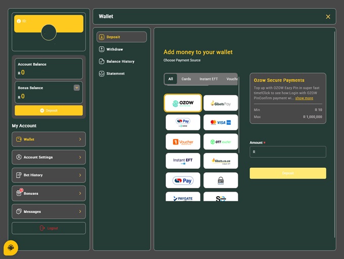The width and height of the screenshot is (344, 259).
Task: Expand the Bonus Balance dropdown
Action: point(76,88)
